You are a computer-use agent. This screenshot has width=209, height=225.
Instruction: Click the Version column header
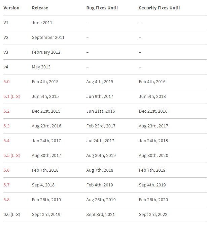point(11,8)
